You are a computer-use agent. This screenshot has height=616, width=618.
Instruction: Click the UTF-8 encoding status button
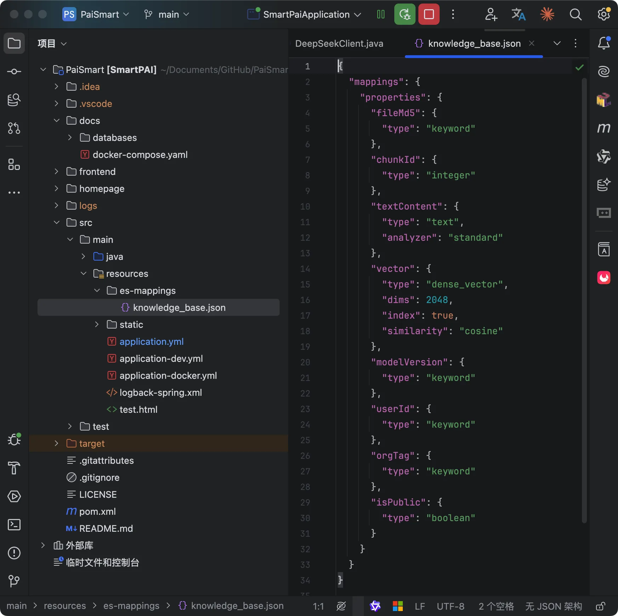[450, 606]
